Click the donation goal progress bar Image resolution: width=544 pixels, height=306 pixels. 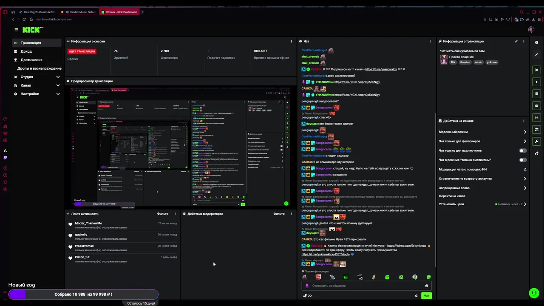coord(83,294)
